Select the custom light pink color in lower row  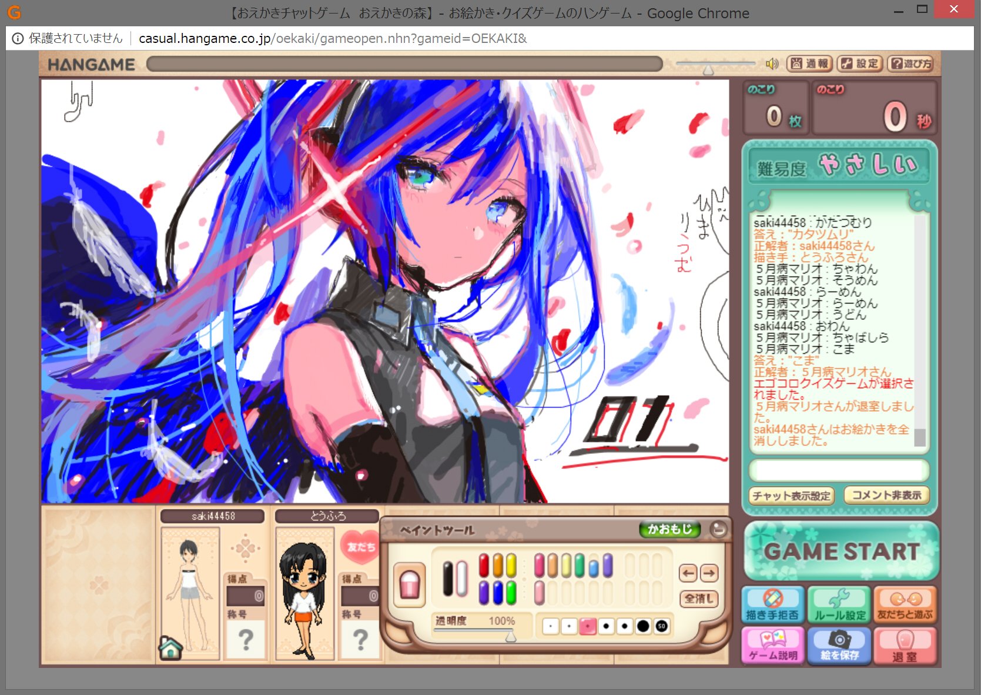click(x=539, y=593)
